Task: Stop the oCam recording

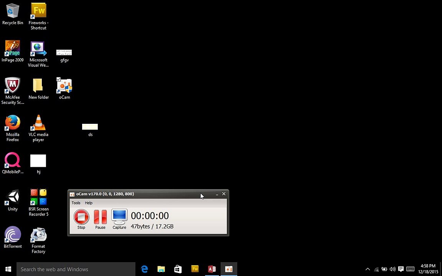Action: click(x=81, y=219)
